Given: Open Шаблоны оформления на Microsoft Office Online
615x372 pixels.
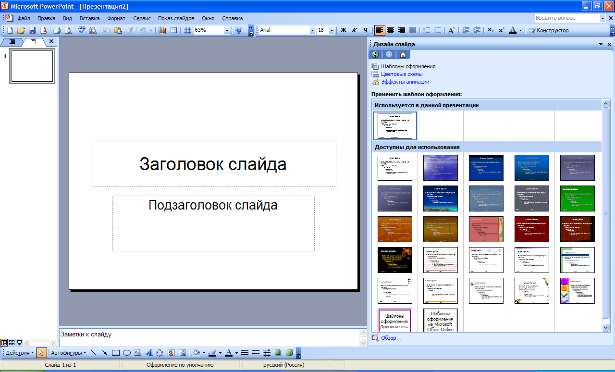Looking at the screenshot, I should [441, 320].
